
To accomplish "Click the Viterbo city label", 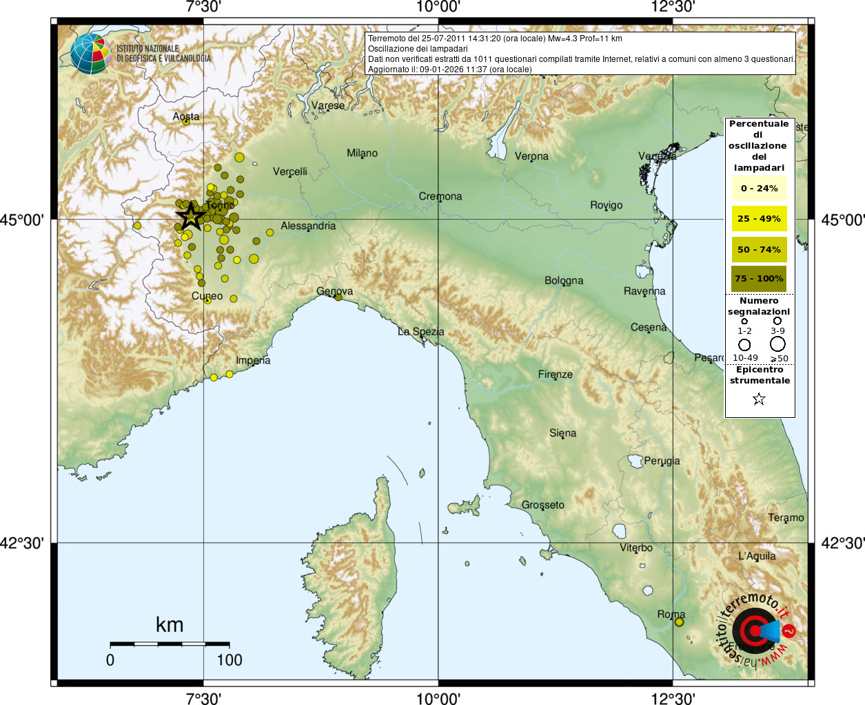I will coord(635,548).
